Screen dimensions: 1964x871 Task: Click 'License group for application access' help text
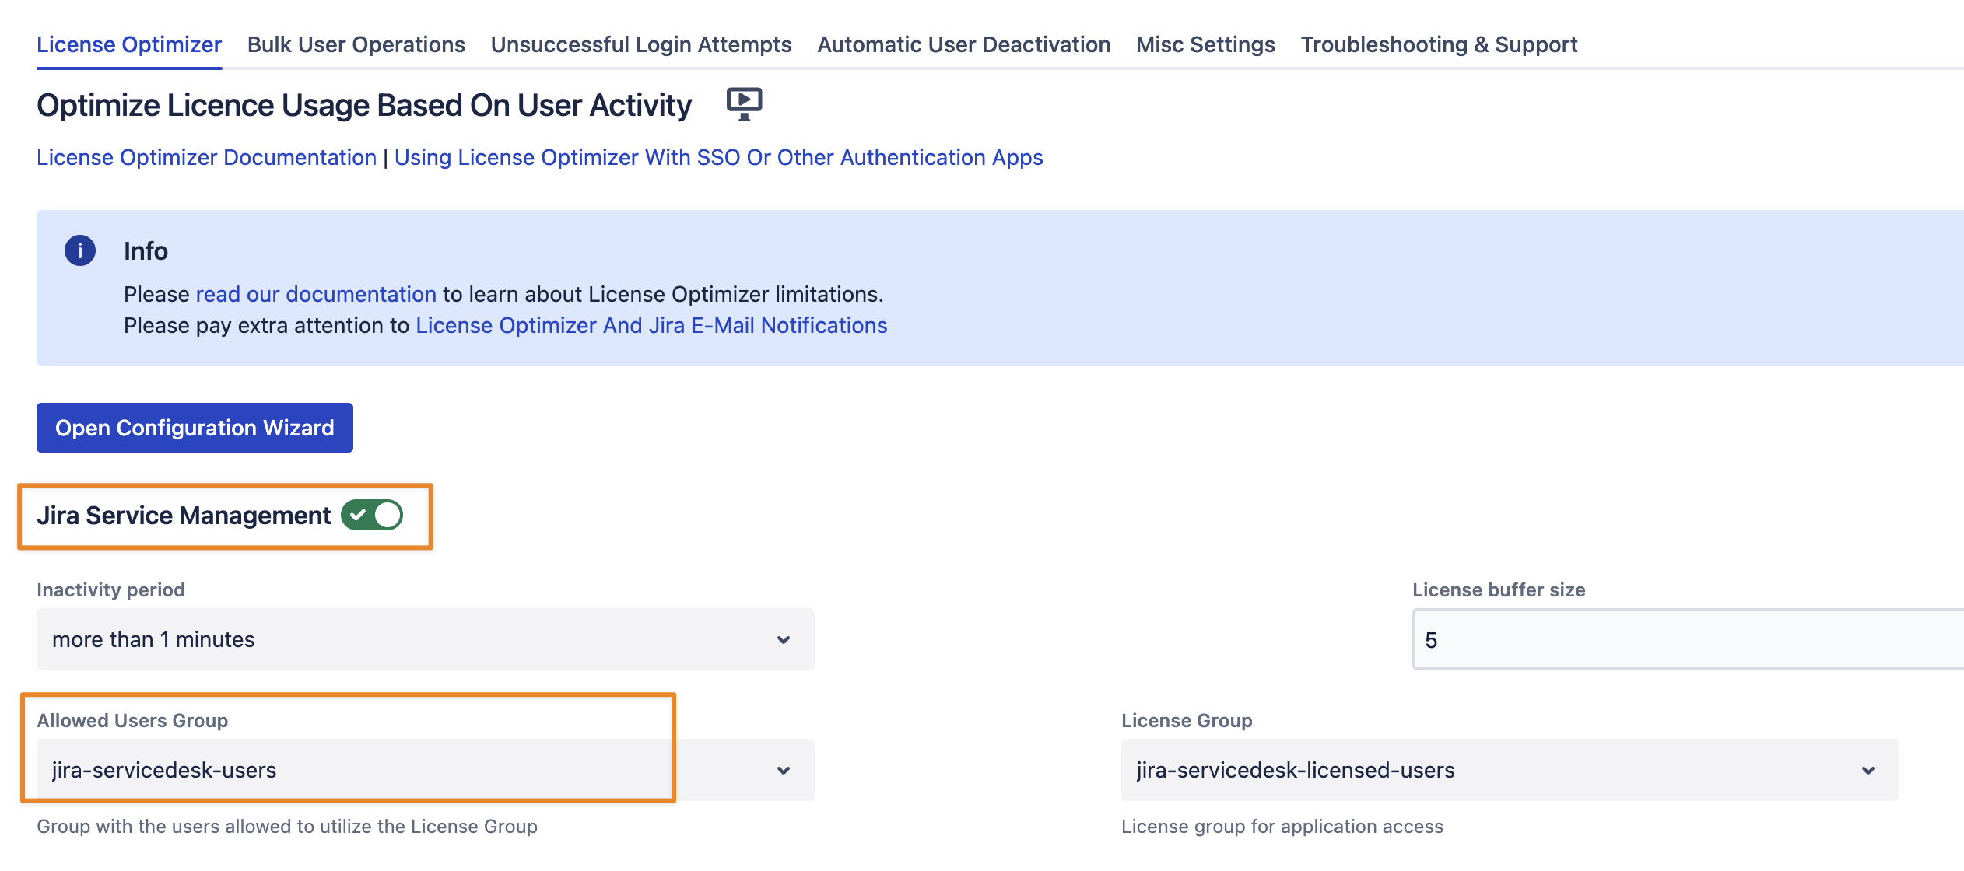[x=1282, y=826]
